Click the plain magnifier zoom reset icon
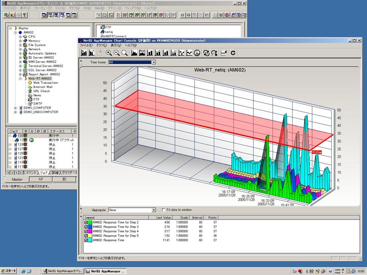This screenshot has height=275, width=367. [x=124, y=53]
